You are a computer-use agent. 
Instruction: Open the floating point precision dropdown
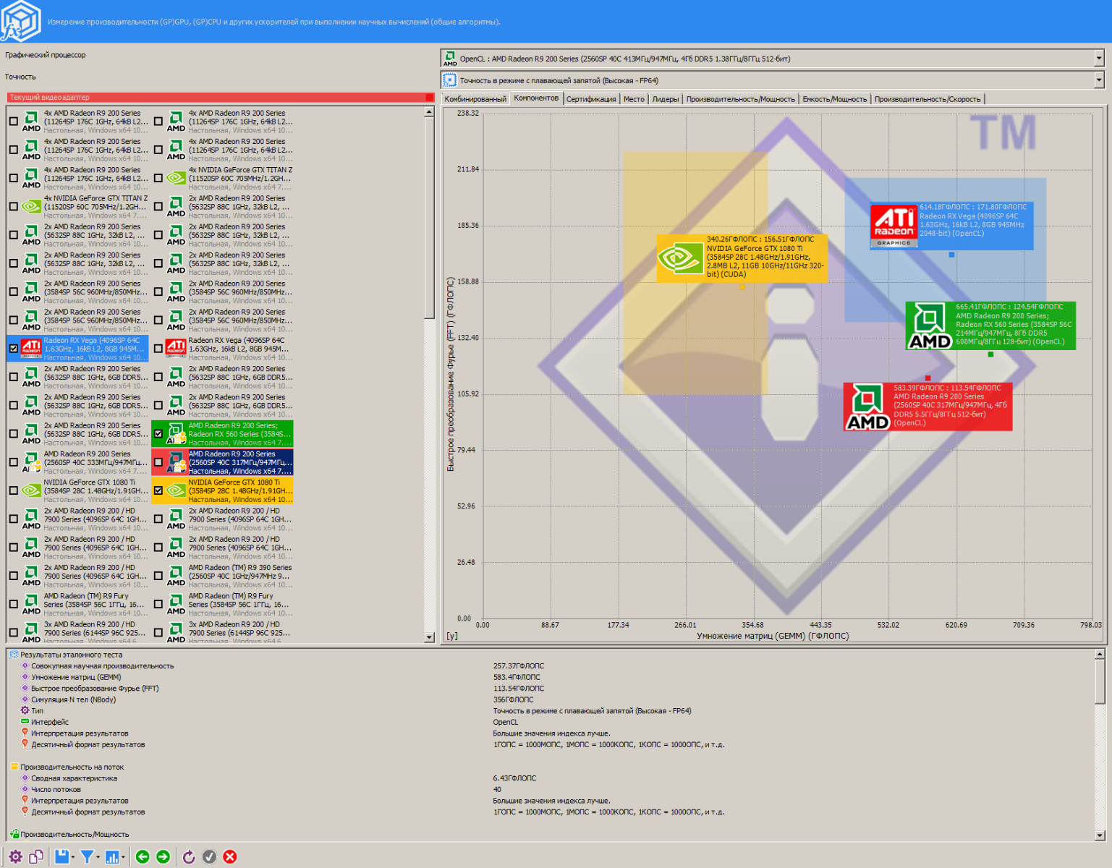[x=1098, y=80]
